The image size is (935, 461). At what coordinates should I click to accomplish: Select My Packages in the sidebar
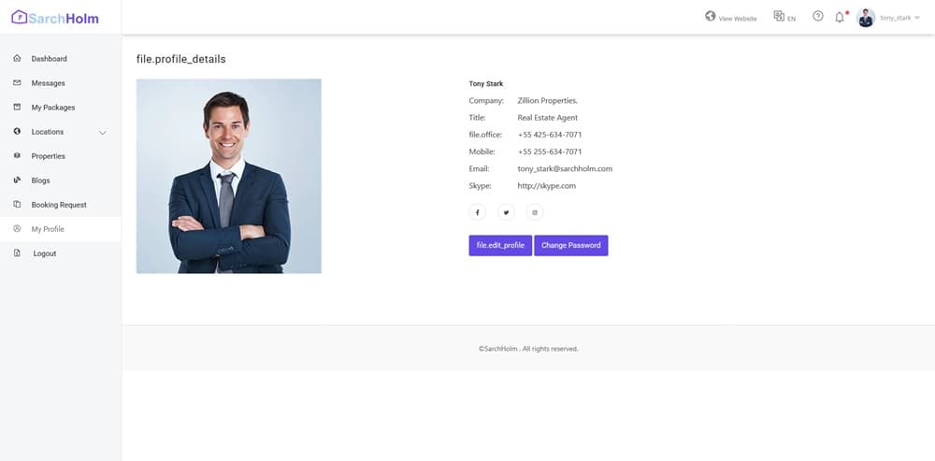click(52, 108)
